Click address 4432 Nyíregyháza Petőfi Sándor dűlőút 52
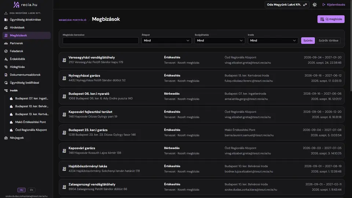The width and height of the screenshot is (352, 198). [x=97, y=80]
